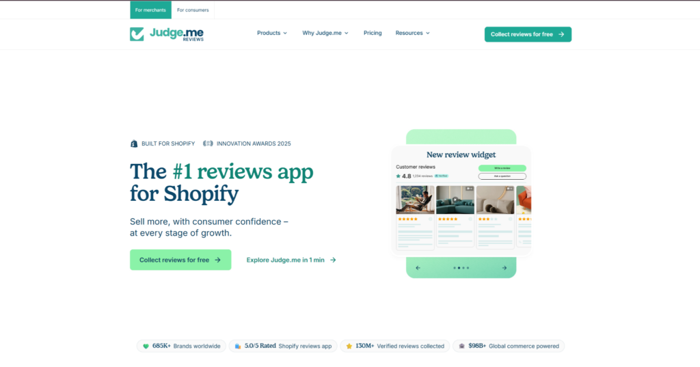Viewport: 700px width, 367px height.
Task: Click the Verified badge beside 1,234 reviews
Action: (x=442, y=176)
